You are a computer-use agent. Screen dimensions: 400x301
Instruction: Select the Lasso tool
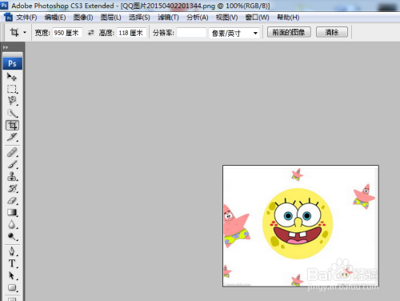coord(12,101)
